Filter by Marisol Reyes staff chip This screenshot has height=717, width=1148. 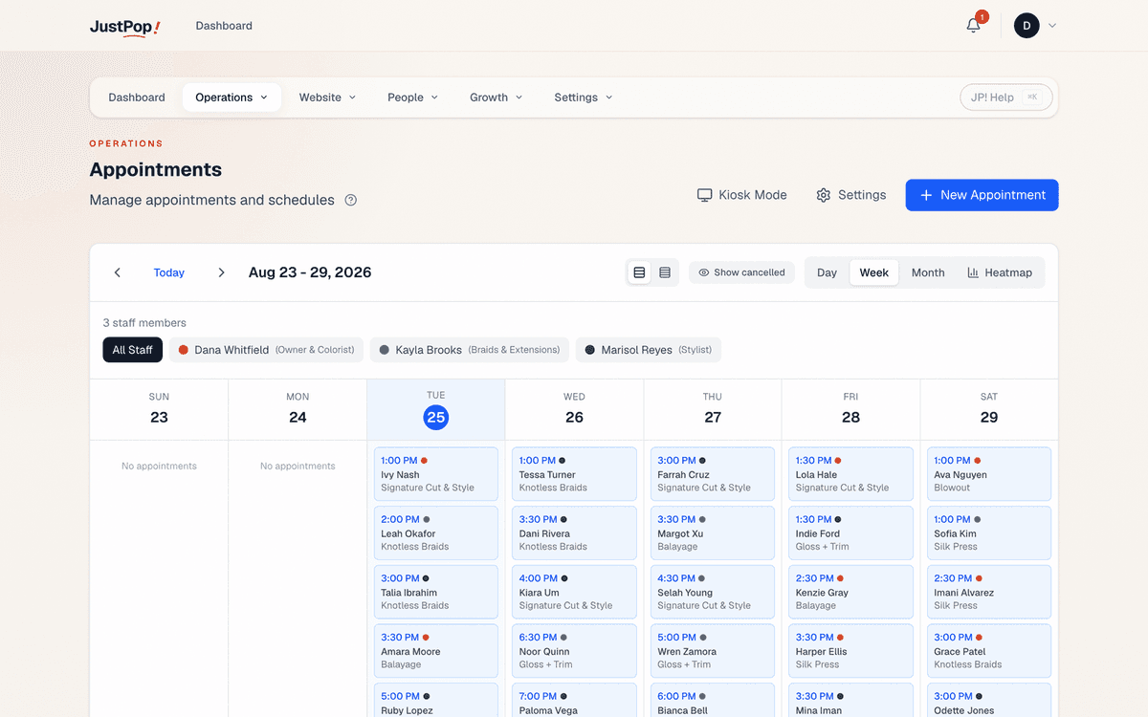tap(649, 350)
